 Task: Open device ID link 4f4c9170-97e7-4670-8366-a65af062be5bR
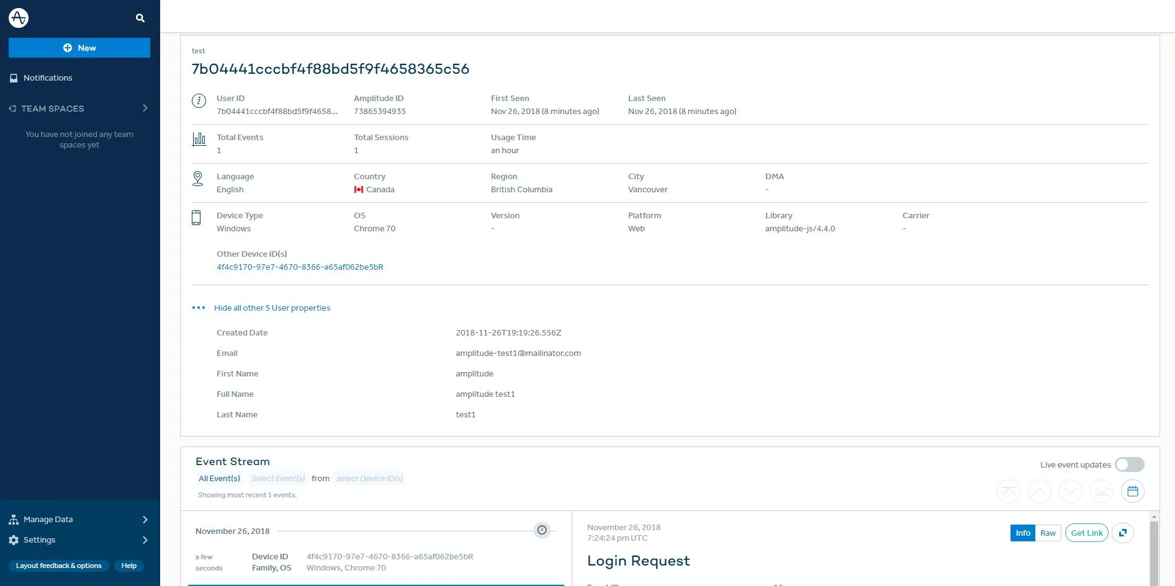coord(300,267)
